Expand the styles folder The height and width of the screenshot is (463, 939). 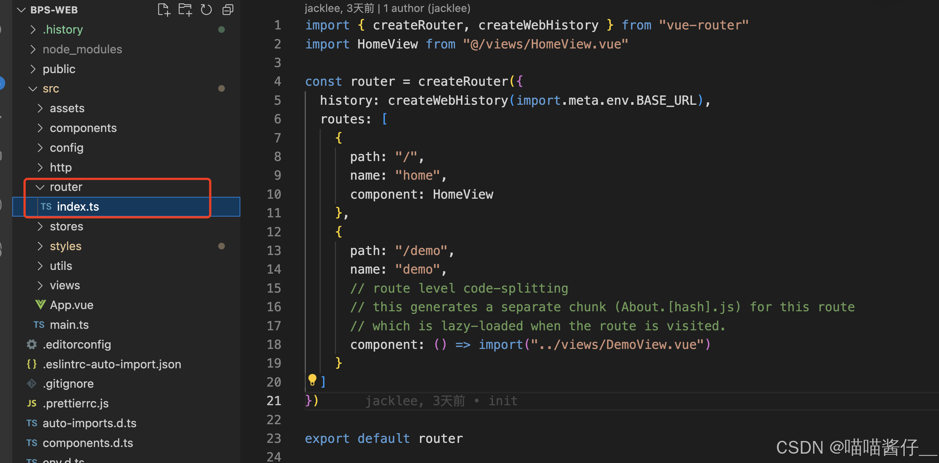40,246
